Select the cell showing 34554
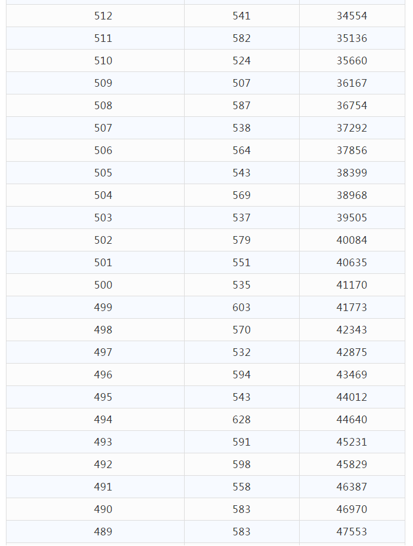This screenshot has height=546, width=413. coord(352,16)
